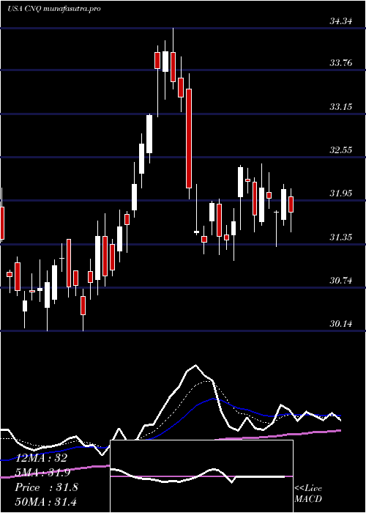Viewport: 366px width, 513px height.
Task: Click the 33.76 price axis label
Action: coord(341,62)
